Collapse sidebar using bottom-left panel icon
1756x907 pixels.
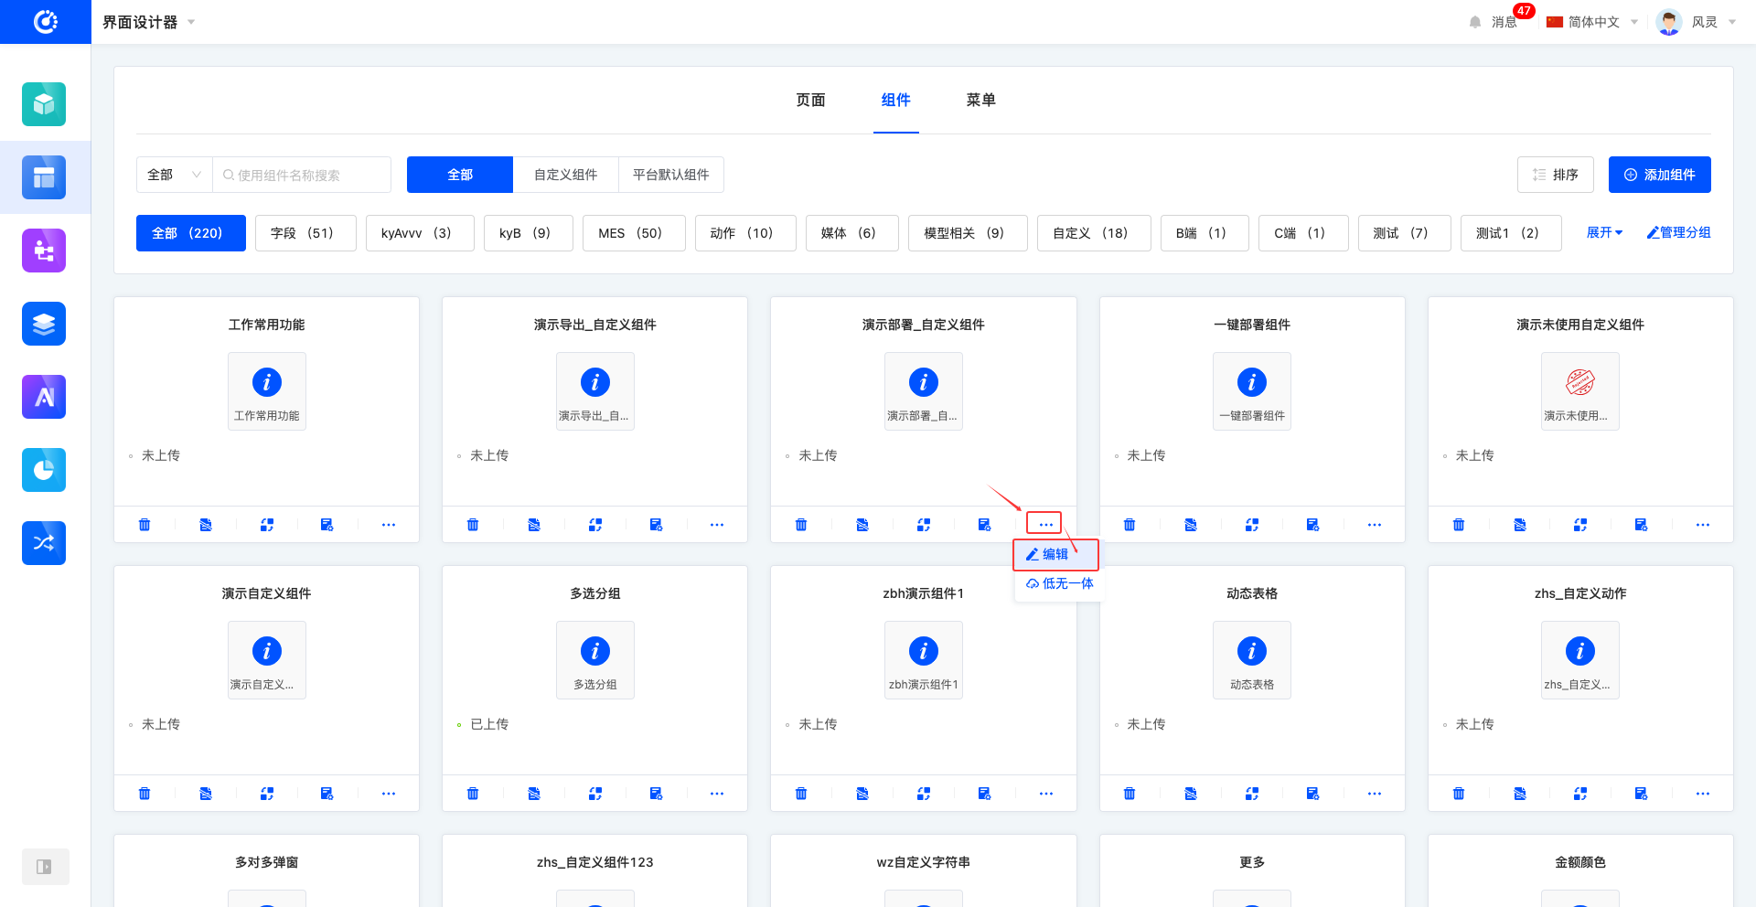(44, 867)
